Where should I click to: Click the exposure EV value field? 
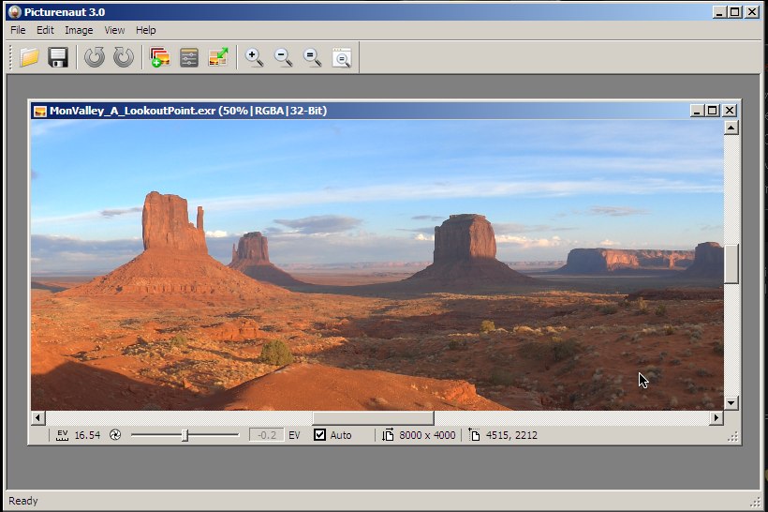[266, 435]
